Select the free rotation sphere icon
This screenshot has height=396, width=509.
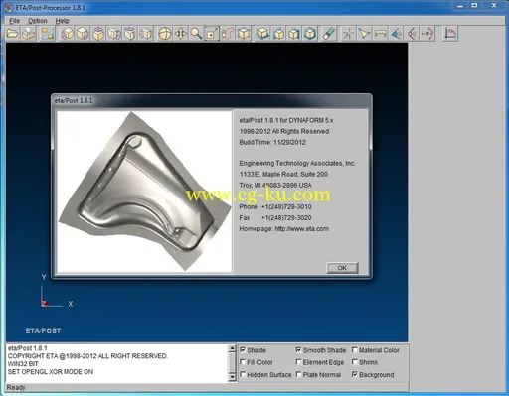click(165, 34)
